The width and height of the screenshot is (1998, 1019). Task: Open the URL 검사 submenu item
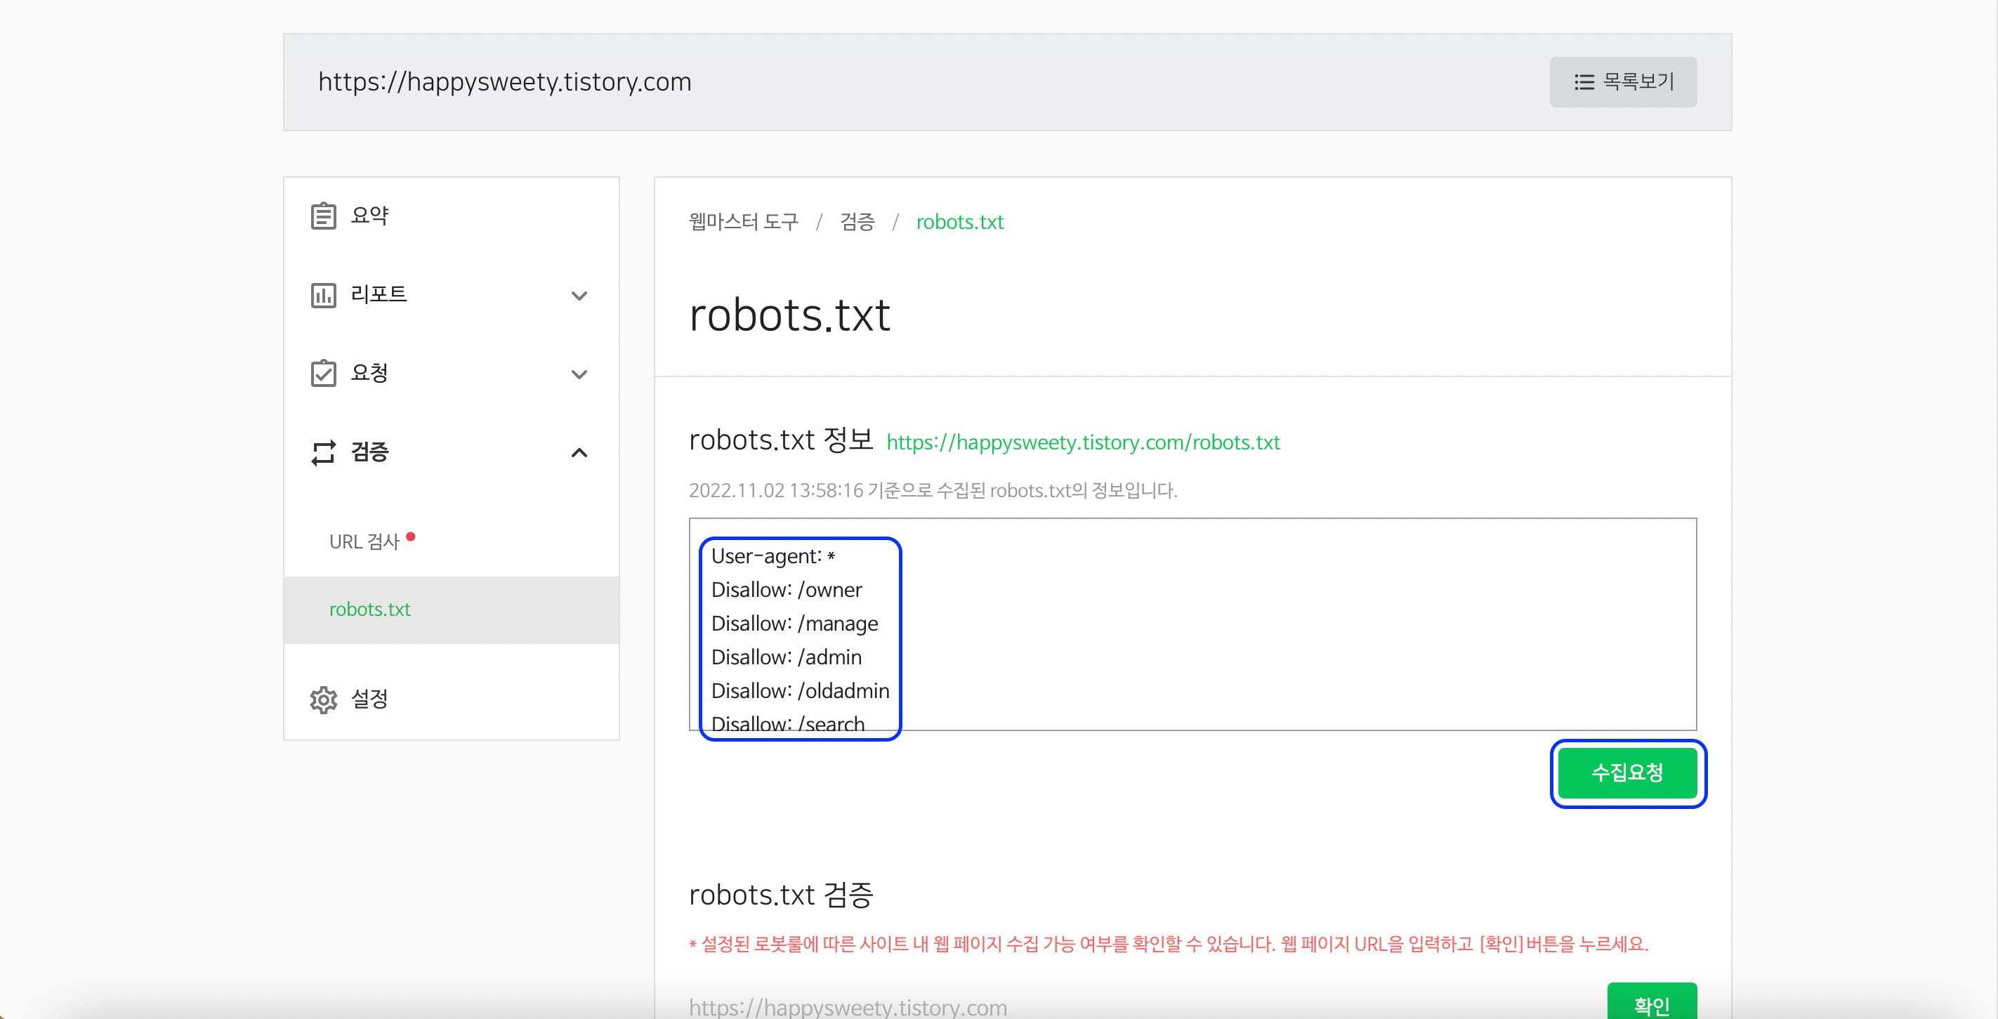364,541
